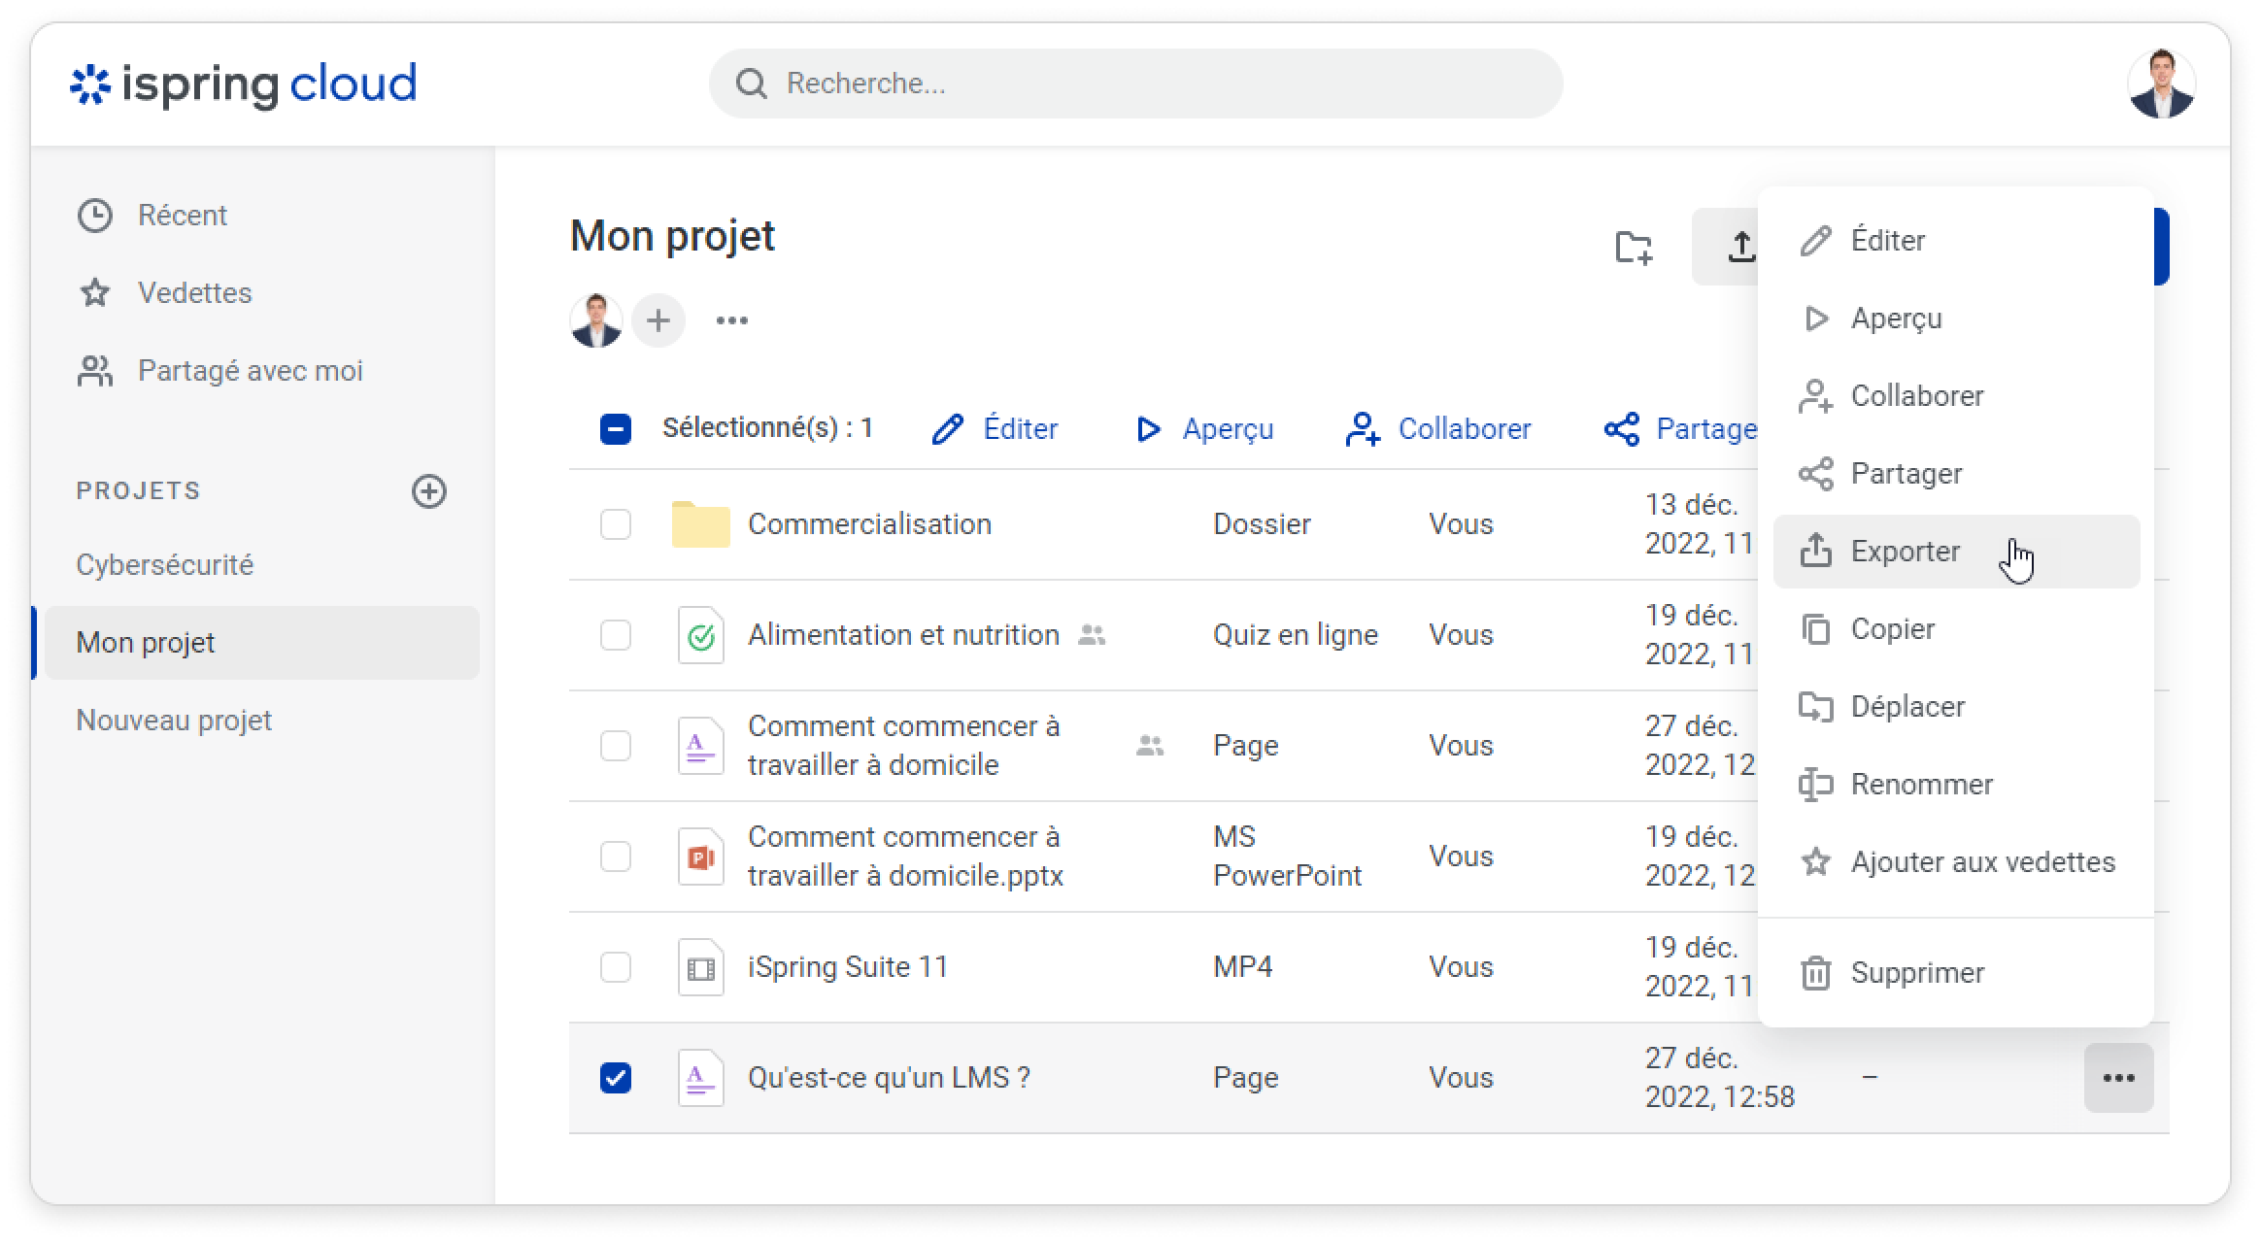Click the upload arrow icon
The height and width of the screenshot is (1243, 2261).
click(x=1741, y=247)
